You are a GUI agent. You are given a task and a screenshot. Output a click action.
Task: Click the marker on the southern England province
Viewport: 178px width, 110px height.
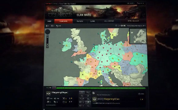80,52
